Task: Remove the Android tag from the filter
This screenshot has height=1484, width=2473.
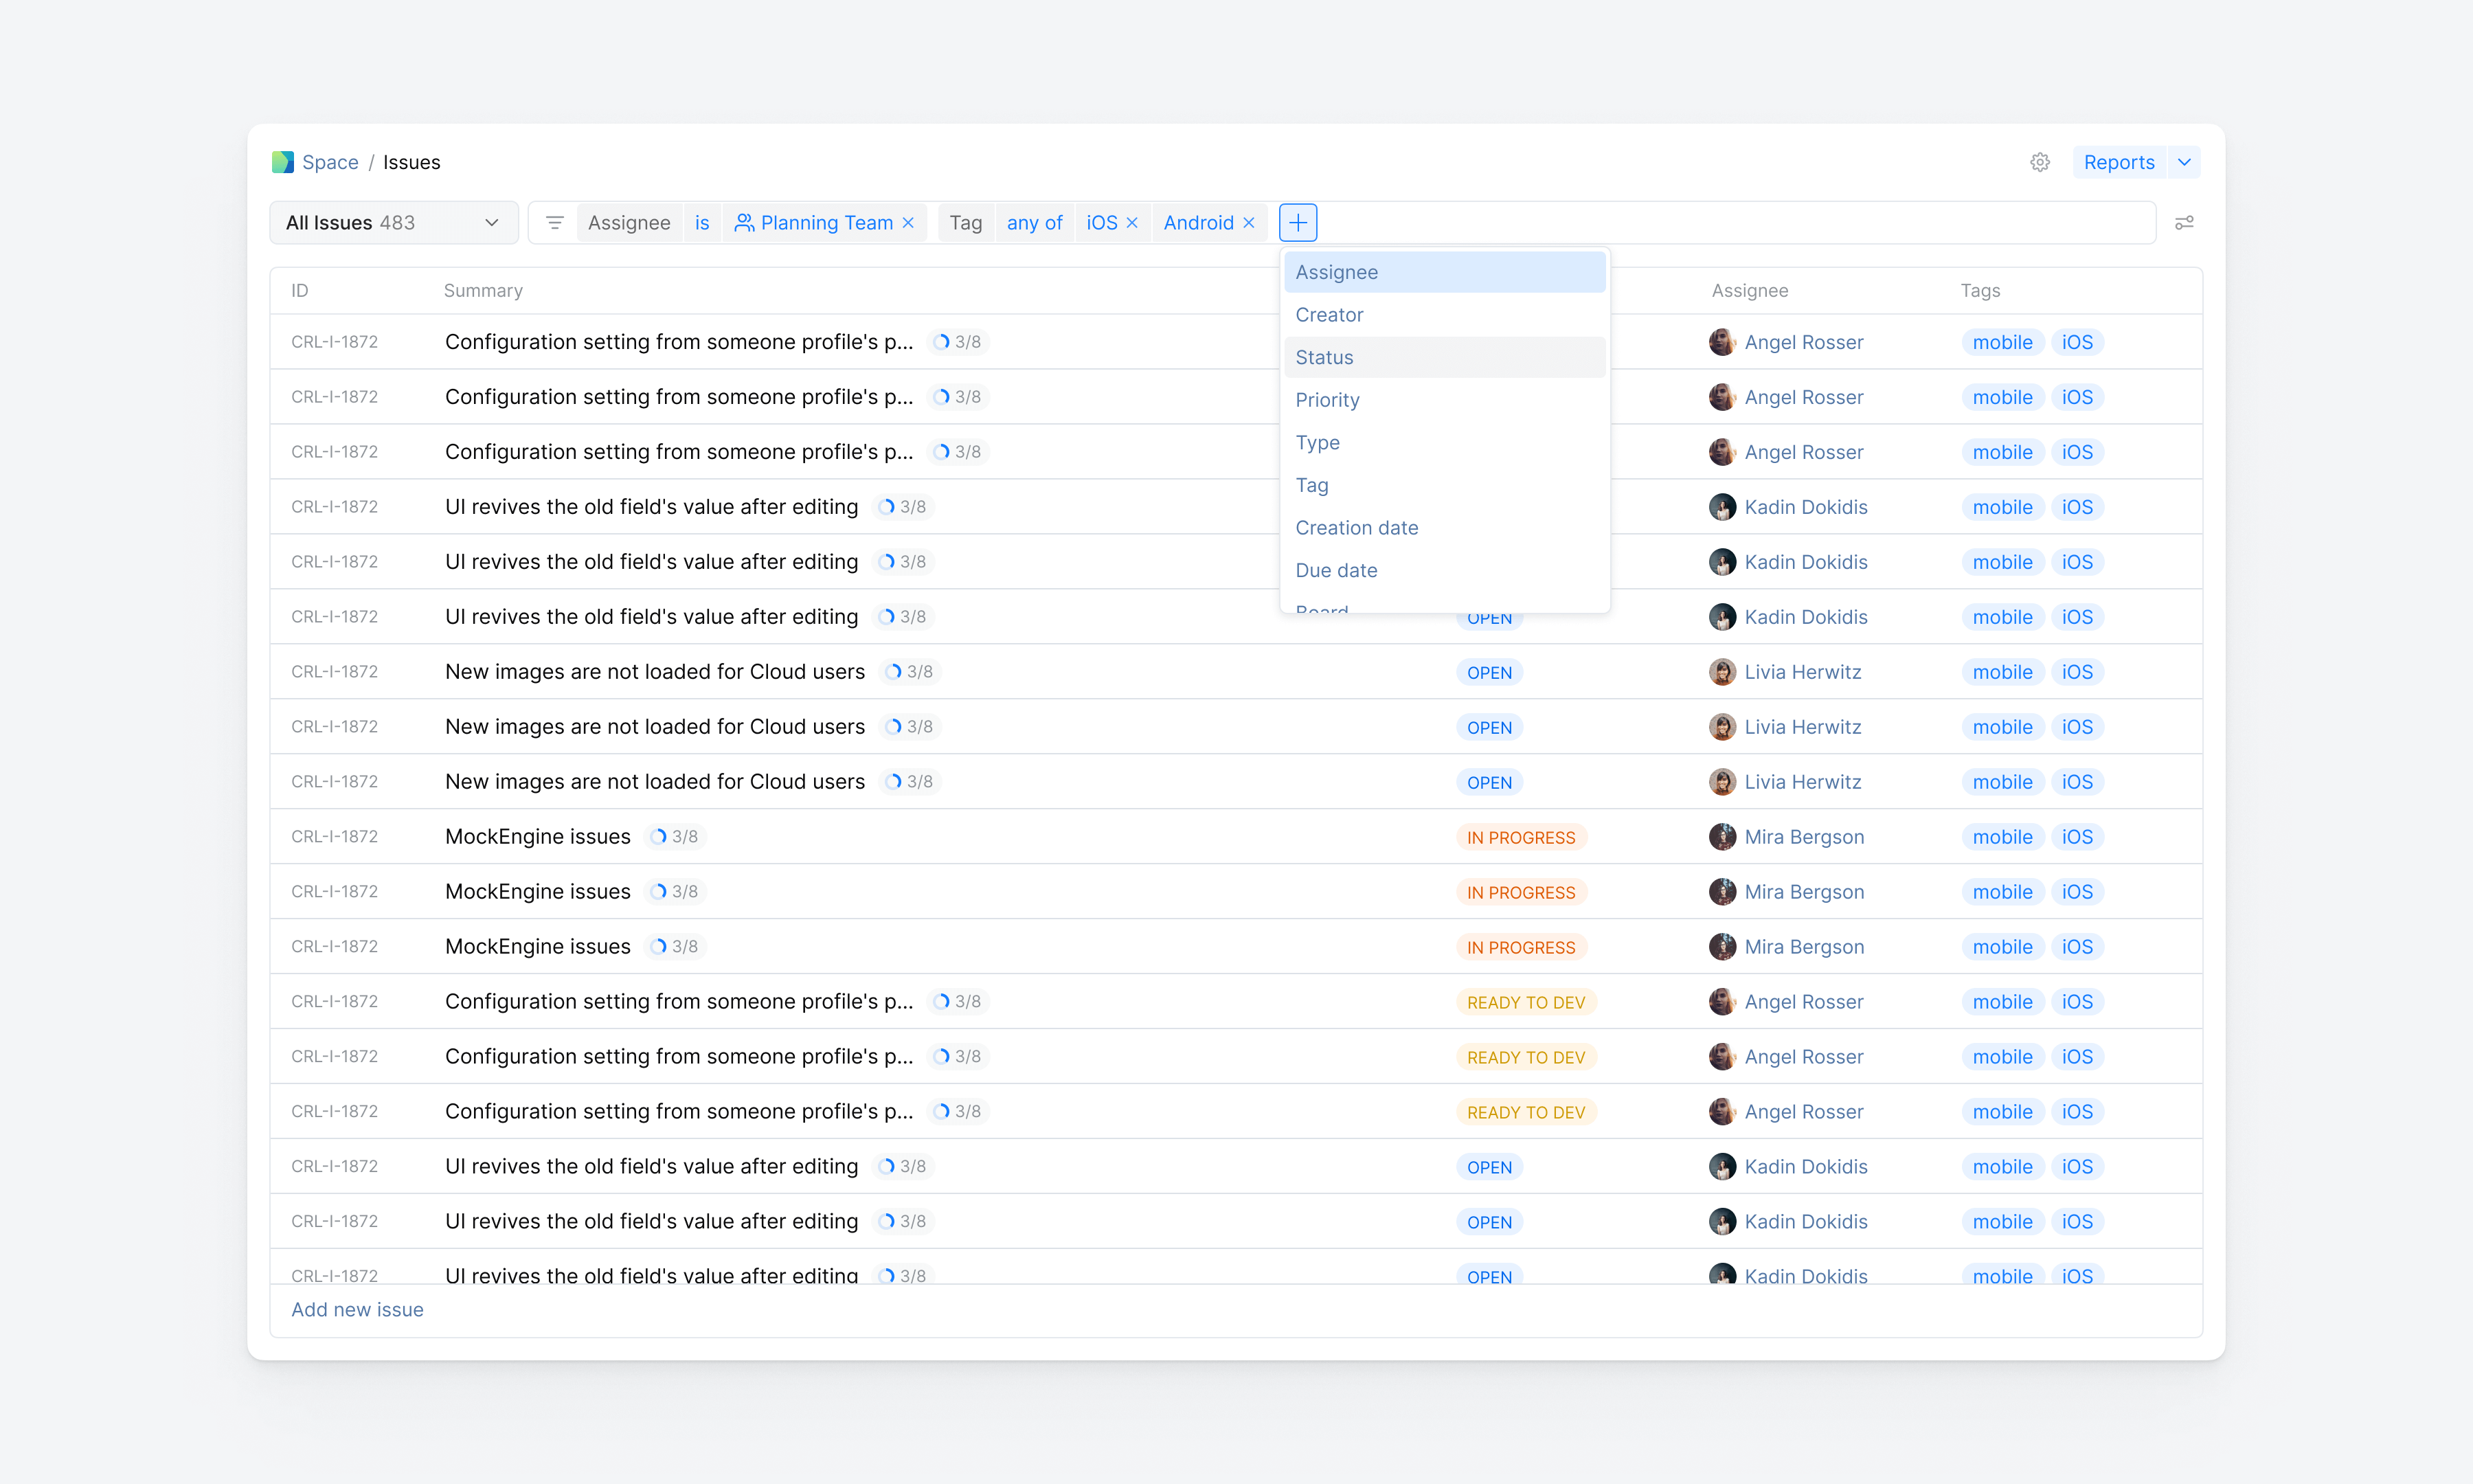Action: [x=1248, y=222]
